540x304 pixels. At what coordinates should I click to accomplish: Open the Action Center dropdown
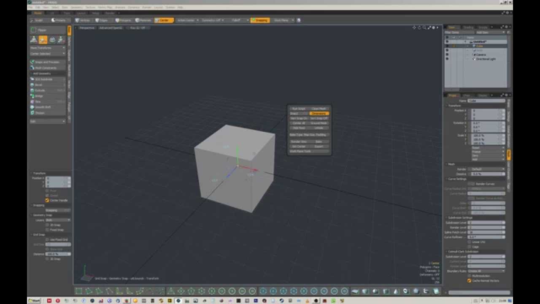(x=187, y=20)
